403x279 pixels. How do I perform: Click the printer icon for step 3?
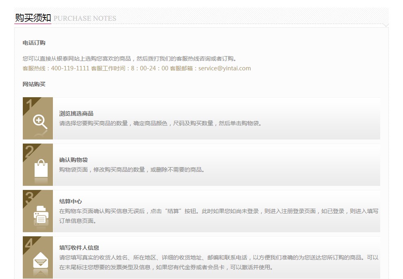pyautogui.click(x=41, y=215)
